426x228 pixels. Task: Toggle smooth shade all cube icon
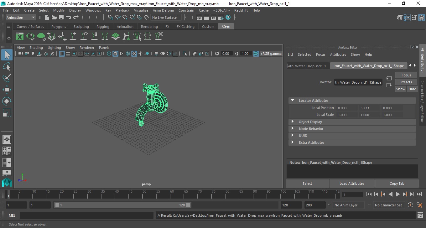[115, 54]
